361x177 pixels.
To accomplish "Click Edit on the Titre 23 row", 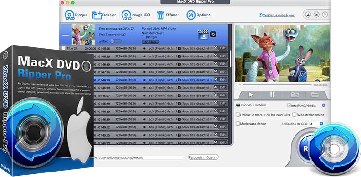I will (223, 48).
